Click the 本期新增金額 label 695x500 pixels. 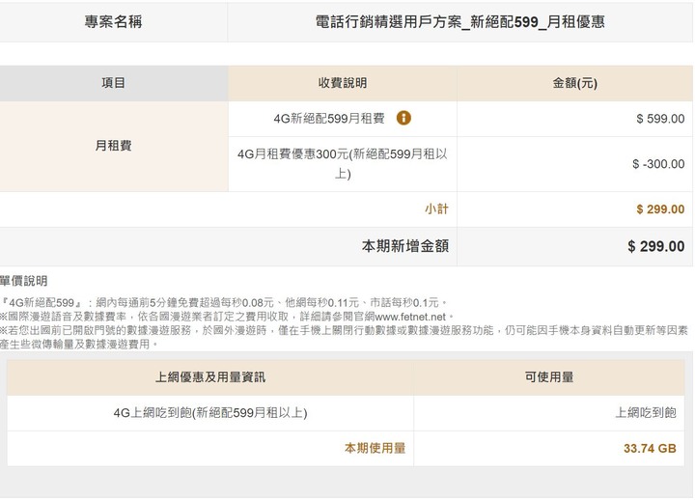click(x=405, y=246)
